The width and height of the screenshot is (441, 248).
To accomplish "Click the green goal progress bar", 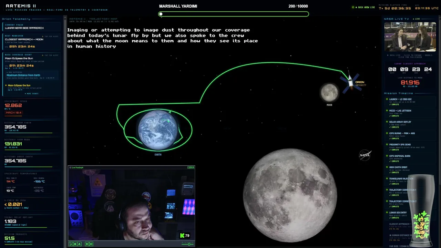I will pyautogui.click(x=234, y=14).
